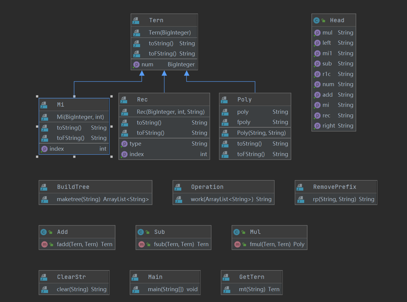
Task: Select the Main class header
Action: 165,277
